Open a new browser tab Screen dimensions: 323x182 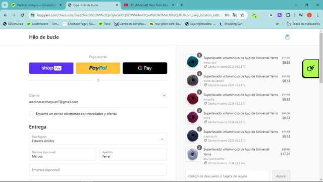182,5
